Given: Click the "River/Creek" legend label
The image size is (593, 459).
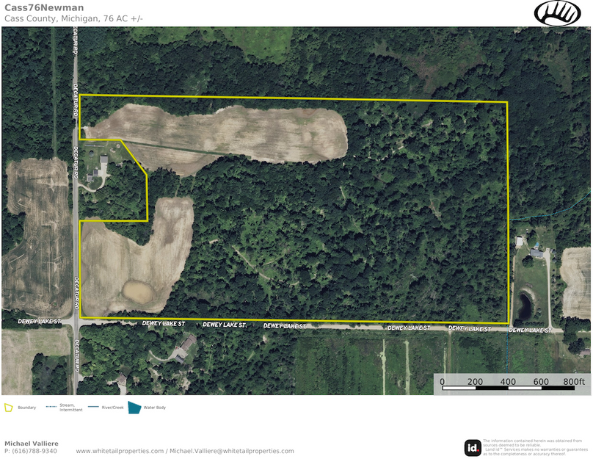Looking at the screenshot, I should [113, 408].
